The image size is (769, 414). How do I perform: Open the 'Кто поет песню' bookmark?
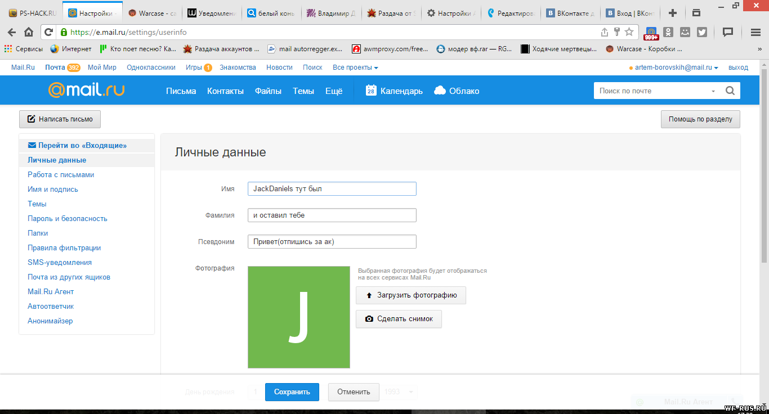pyautogui.click(x=138, y=49)
